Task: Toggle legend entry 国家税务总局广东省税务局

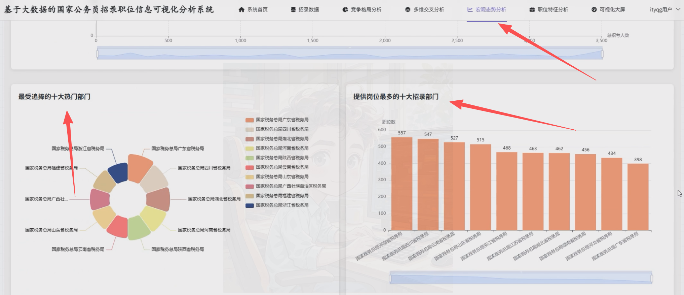Action: tap(277, 120)
